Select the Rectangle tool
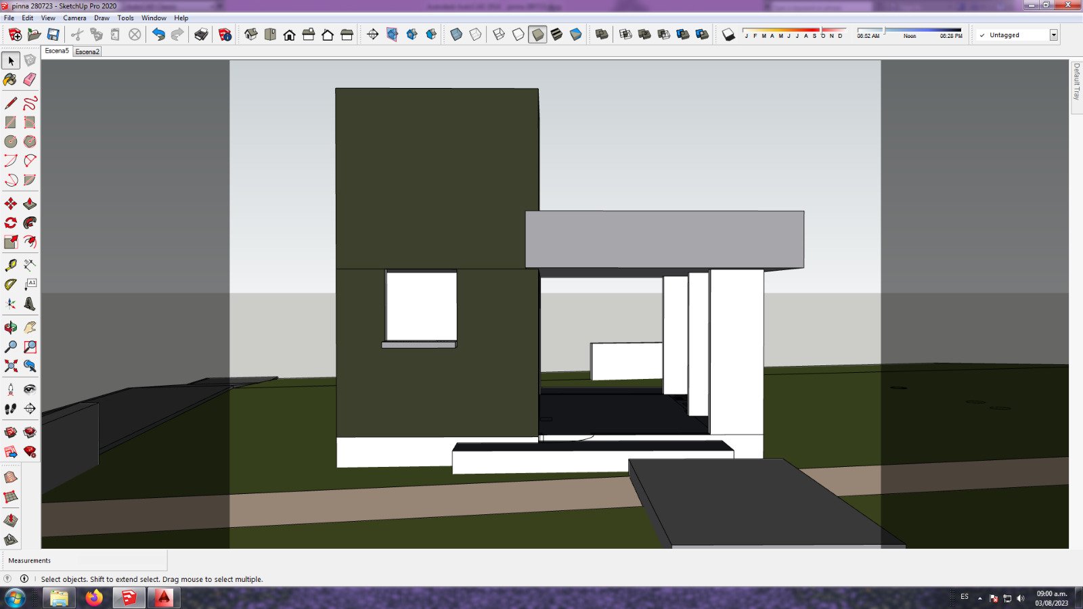The image size is (1083, 609). click(x=11, y=122)
